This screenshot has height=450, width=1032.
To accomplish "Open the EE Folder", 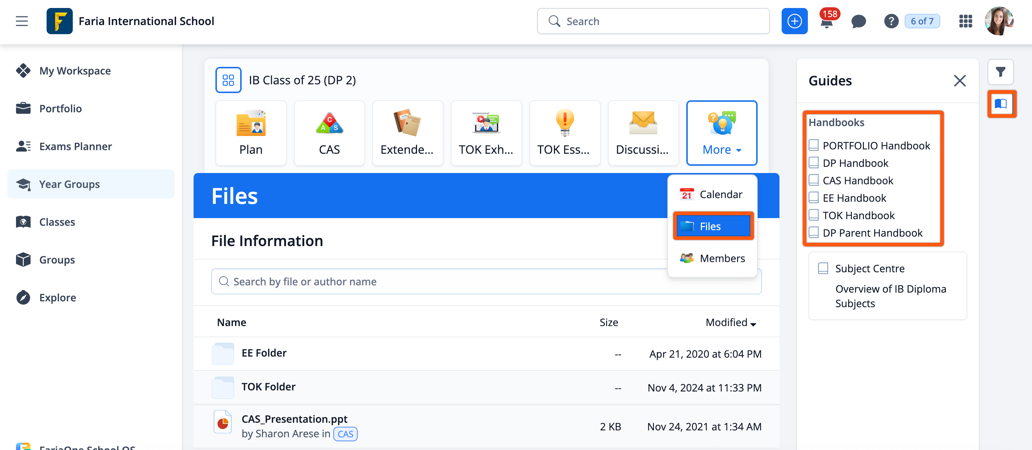I will (263, 353).
